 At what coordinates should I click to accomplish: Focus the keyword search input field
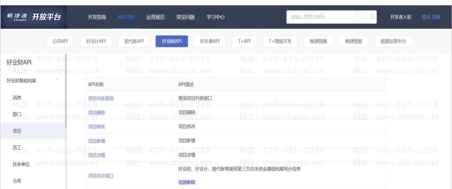331,17
